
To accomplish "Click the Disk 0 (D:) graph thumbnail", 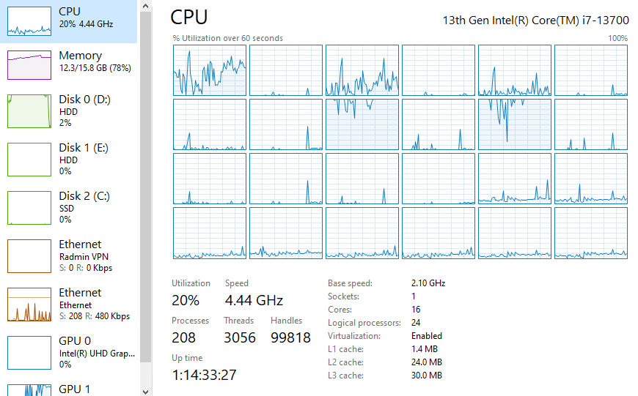I will click(x=29, y=111).
